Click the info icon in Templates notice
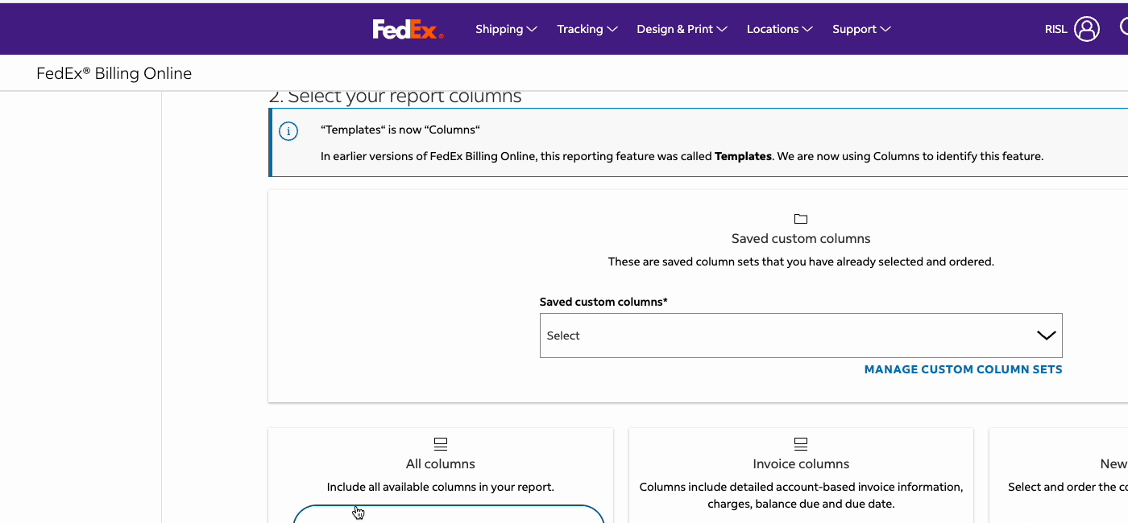1128x523 pixels. [x=288, y=131]
